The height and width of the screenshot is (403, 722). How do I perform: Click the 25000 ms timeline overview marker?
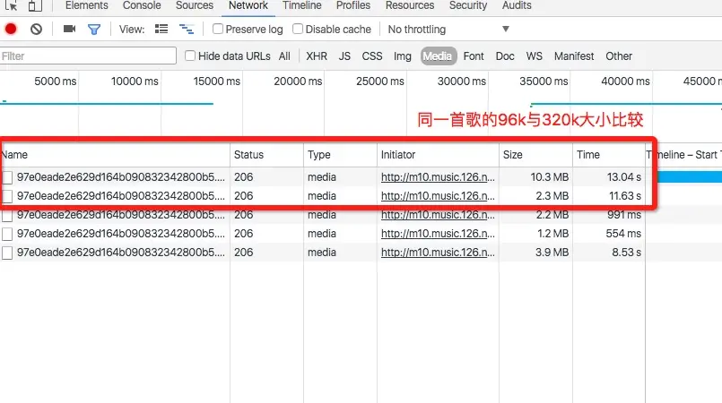(x=380, y=81)
